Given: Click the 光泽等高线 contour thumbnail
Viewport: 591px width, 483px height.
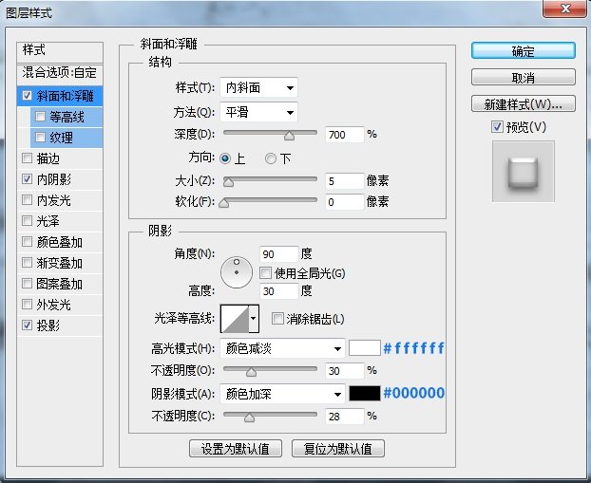Looking at the screenshot, I should pos(235,319).
